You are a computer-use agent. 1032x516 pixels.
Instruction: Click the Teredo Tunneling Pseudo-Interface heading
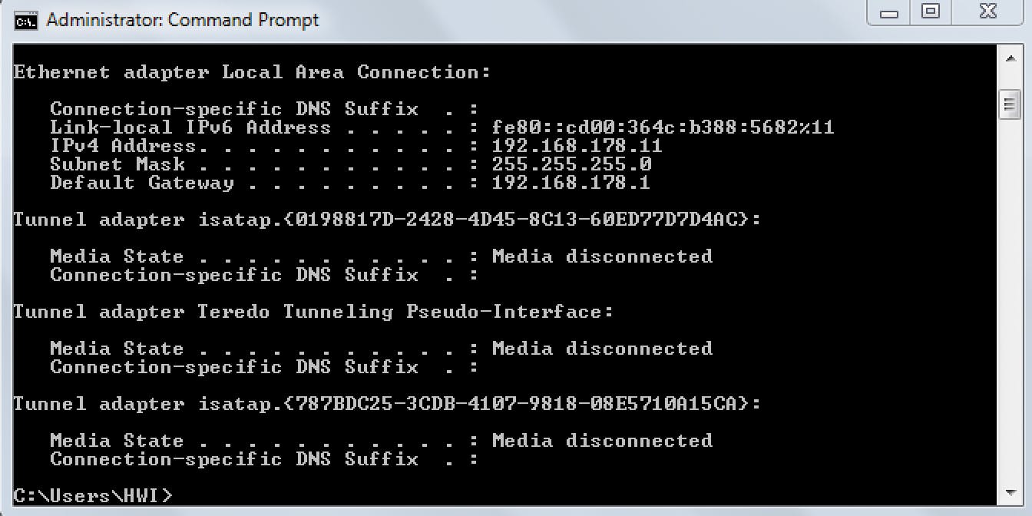[405, 312]
